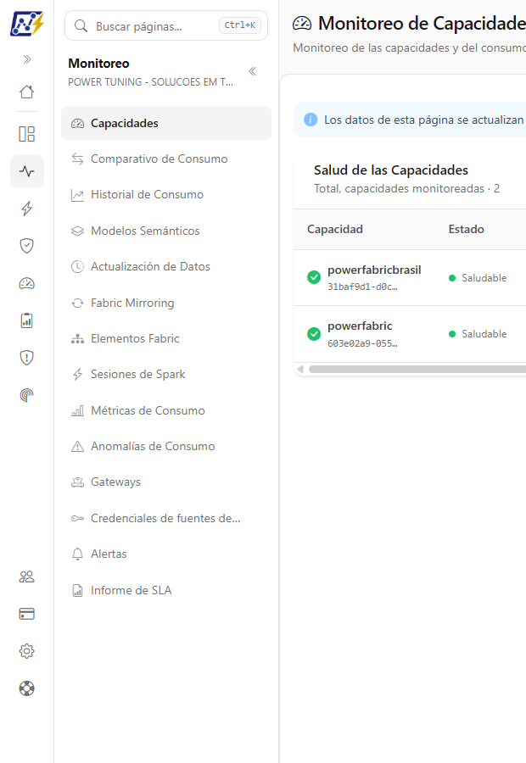Click the Monitoreo panel title
This screenshot has height=763, width=526.
pos(99,64)
